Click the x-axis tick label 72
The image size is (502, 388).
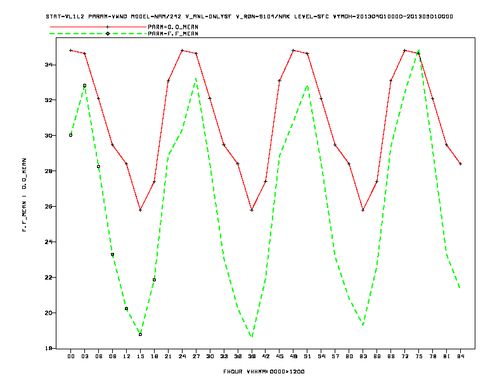[405, 356]
